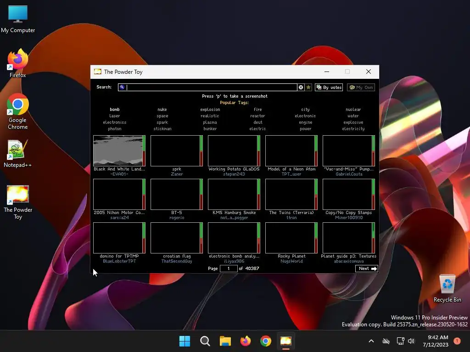This screenshot has height=352, width=470.
Task: Clear the search box with the X icon
Action: click(301, 88)
